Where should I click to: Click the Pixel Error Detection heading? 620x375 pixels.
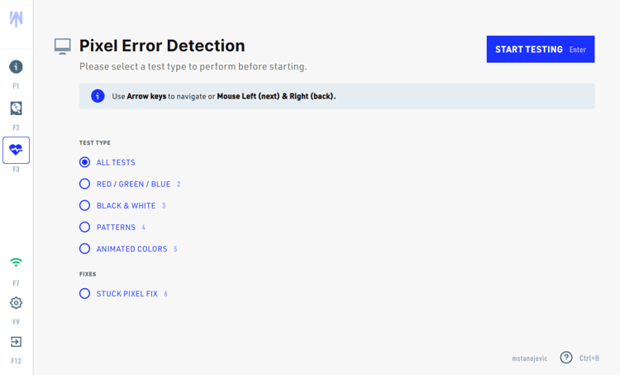[x=162, y=46]
